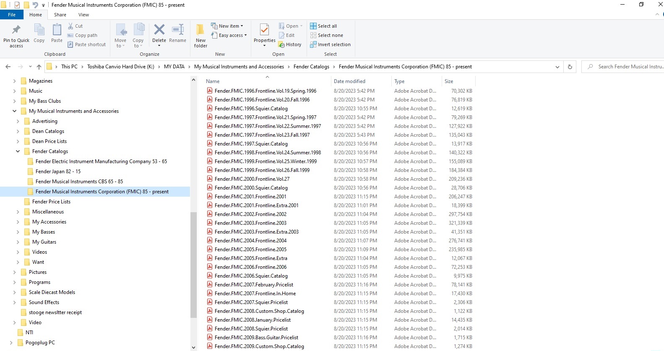Click the History button
The width and height of the screenshot is (664, 351).
point(290,44)
